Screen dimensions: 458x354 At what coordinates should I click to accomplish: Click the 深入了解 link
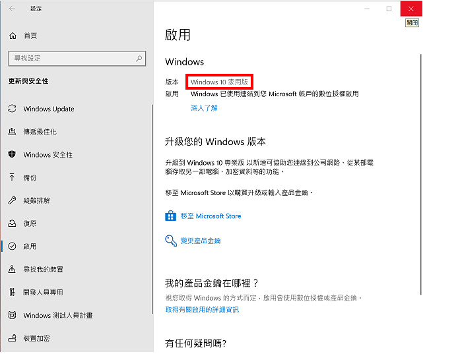point(204,108)
